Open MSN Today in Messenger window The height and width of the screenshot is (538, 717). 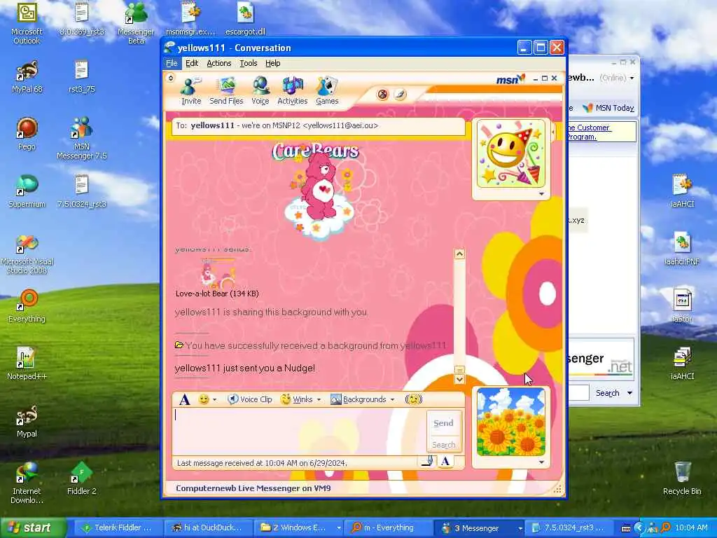coord(608,108)
